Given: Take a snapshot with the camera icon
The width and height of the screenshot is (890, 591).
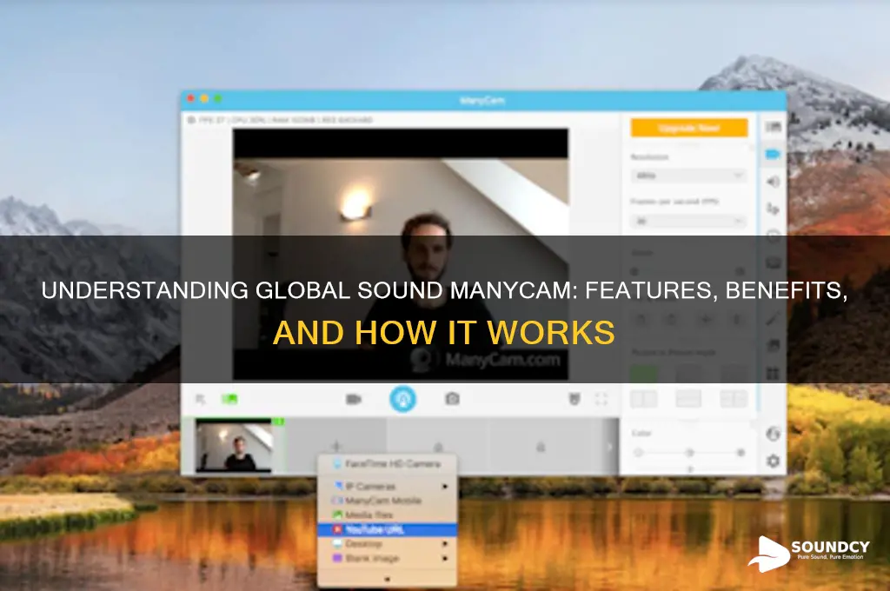Looking at the screenshot, I should click(x=452, y=399).
